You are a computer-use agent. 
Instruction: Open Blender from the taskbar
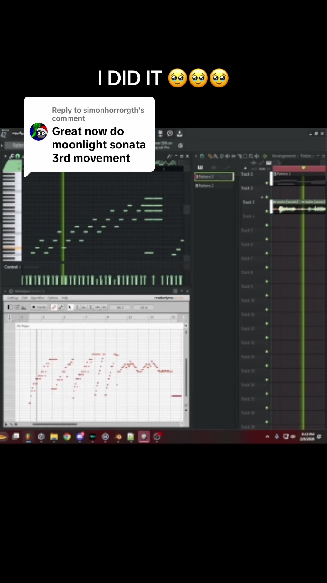[118, 437]
